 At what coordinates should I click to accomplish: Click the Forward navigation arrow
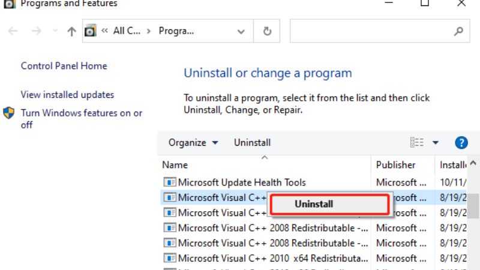point(36,31)
